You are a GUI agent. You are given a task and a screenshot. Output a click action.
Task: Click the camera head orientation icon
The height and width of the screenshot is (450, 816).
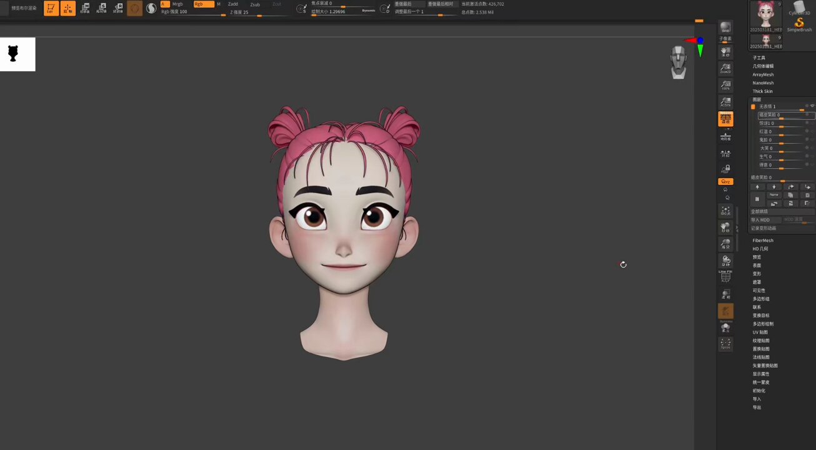point(679,62)
